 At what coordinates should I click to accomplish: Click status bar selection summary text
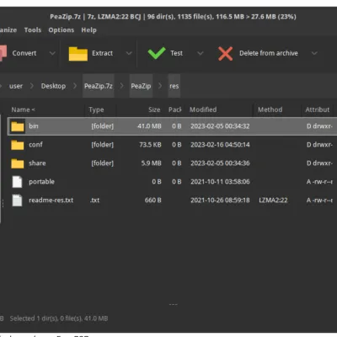coord(59,318)
